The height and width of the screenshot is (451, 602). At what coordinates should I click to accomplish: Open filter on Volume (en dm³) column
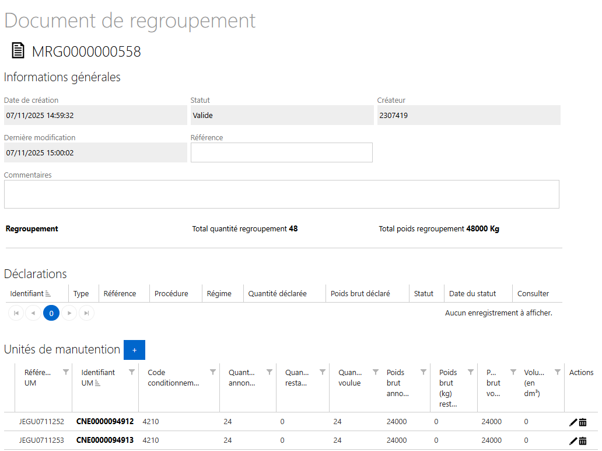pos(558,372)
